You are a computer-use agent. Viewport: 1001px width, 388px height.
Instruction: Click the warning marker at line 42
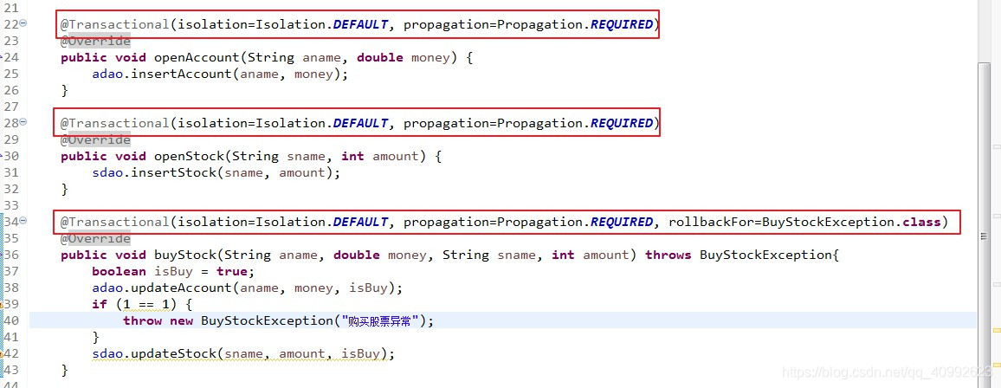(2, 353)
